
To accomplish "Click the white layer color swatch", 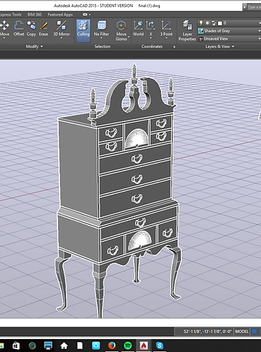I will (x=220, y=23).
